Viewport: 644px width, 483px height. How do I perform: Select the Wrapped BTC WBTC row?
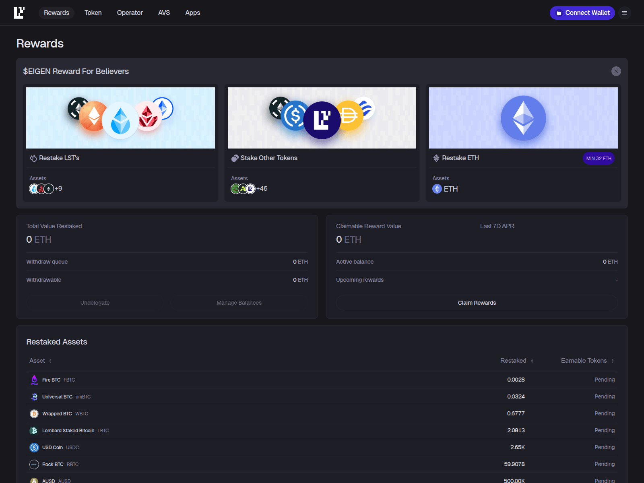(322, 414)
